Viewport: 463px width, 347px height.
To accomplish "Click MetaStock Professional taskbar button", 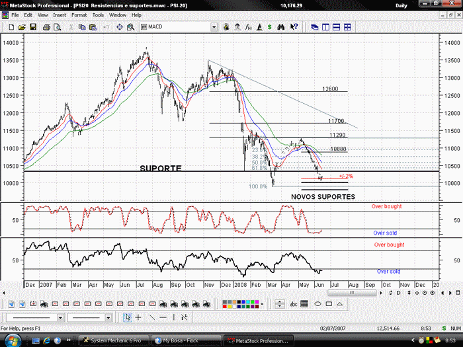I will tap(259, 340).
